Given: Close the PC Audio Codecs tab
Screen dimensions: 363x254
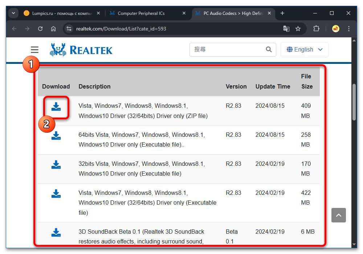Looking at the screenshot, I should coord(269,13).
